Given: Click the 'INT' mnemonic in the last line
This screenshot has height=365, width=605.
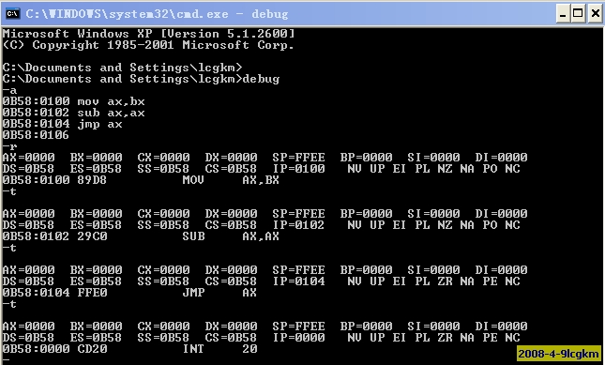Looking at the screenshot, I should (193, 349).
